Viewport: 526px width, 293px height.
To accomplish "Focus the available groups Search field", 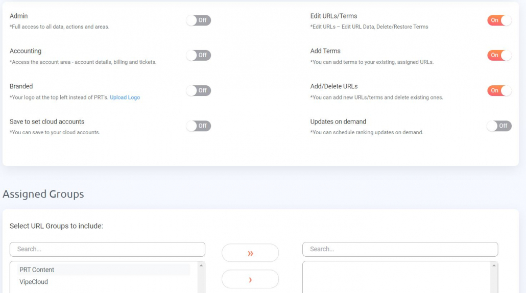I will pos(107,249).
